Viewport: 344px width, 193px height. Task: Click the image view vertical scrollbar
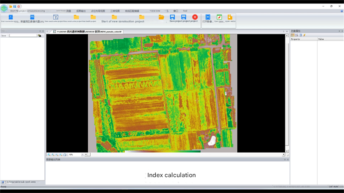287,92
